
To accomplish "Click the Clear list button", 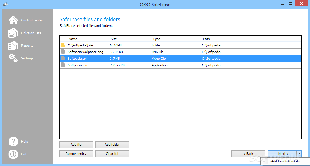I will pyautogui.click(x=112, y=154).
